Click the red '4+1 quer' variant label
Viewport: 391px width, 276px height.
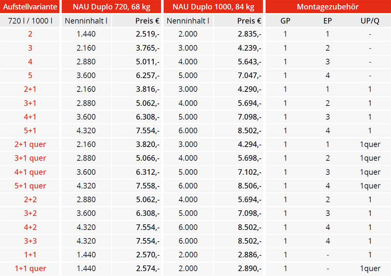click(30, 172)
